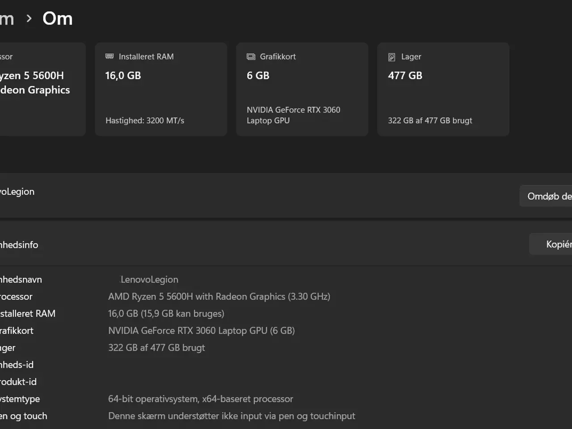The width and height of the screenshot is (572, 429).
Task: Click the 'Systemtype' row label
Action: point(20,399)
